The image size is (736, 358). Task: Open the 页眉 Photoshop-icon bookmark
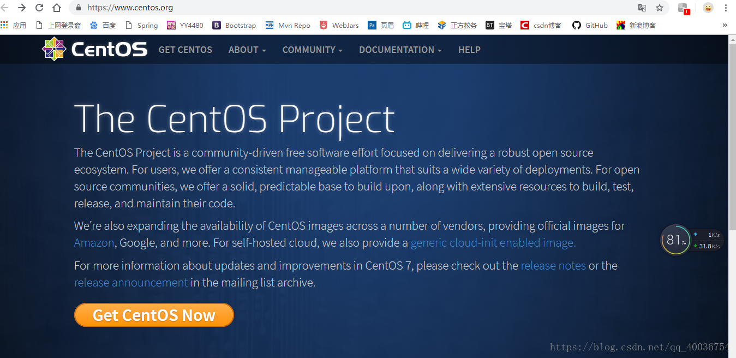pos(381,25)
